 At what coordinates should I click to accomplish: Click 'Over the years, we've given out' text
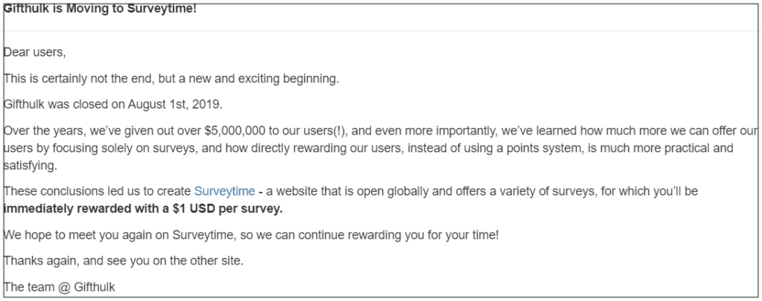[x=102, y=131]
